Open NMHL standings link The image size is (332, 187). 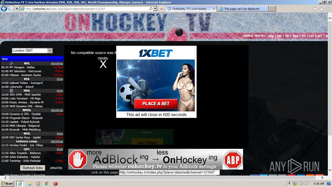(57, 110)
